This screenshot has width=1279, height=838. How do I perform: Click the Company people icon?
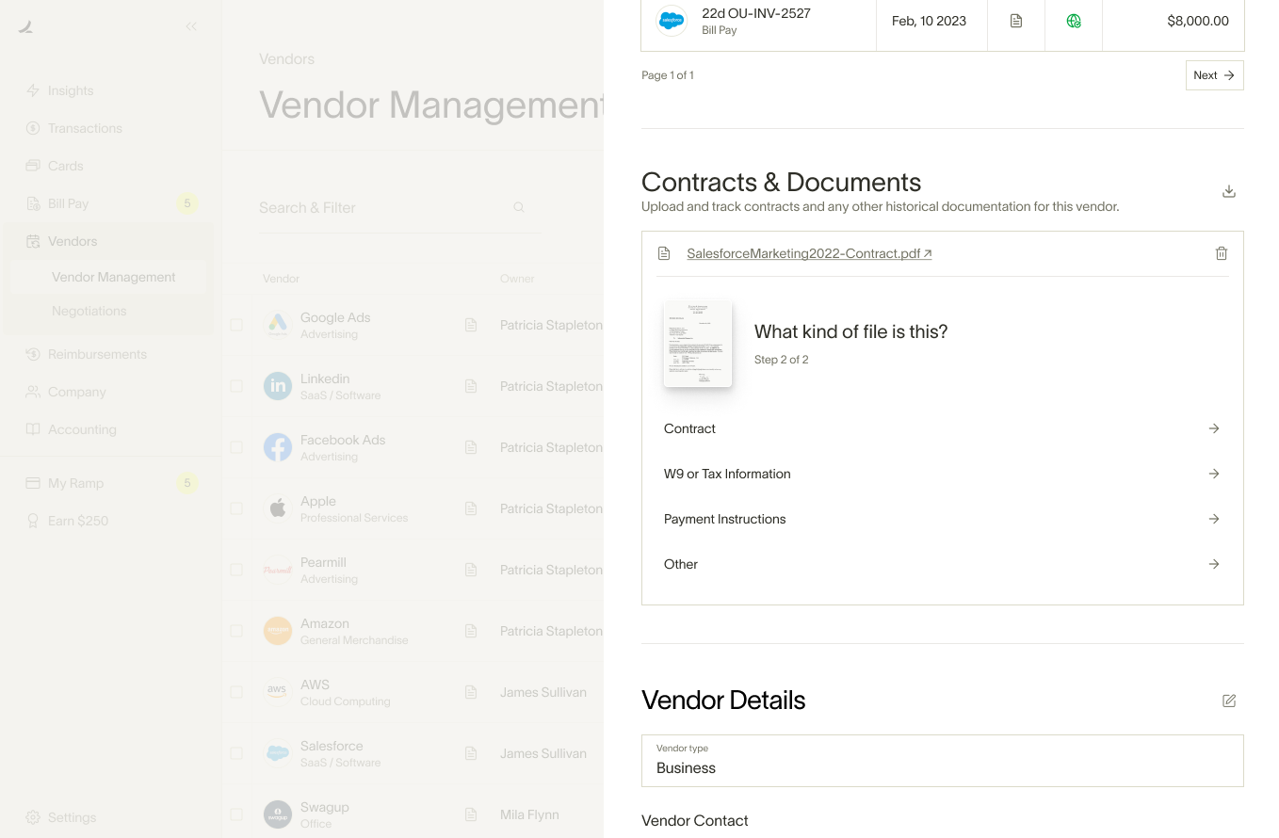pos(33,392)
